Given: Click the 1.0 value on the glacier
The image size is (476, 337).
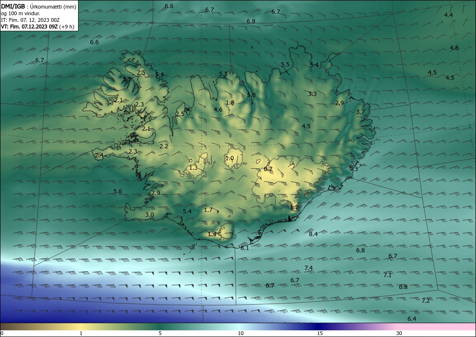Looking at the screenshot, I should 229,158.
